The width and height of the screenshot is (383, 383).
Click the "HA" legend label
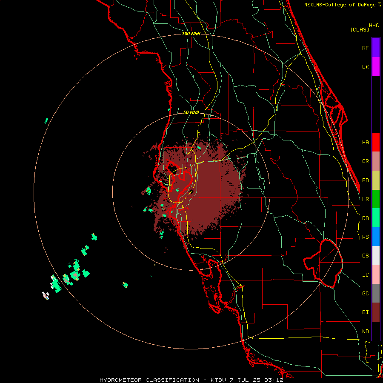coord(365,143)
